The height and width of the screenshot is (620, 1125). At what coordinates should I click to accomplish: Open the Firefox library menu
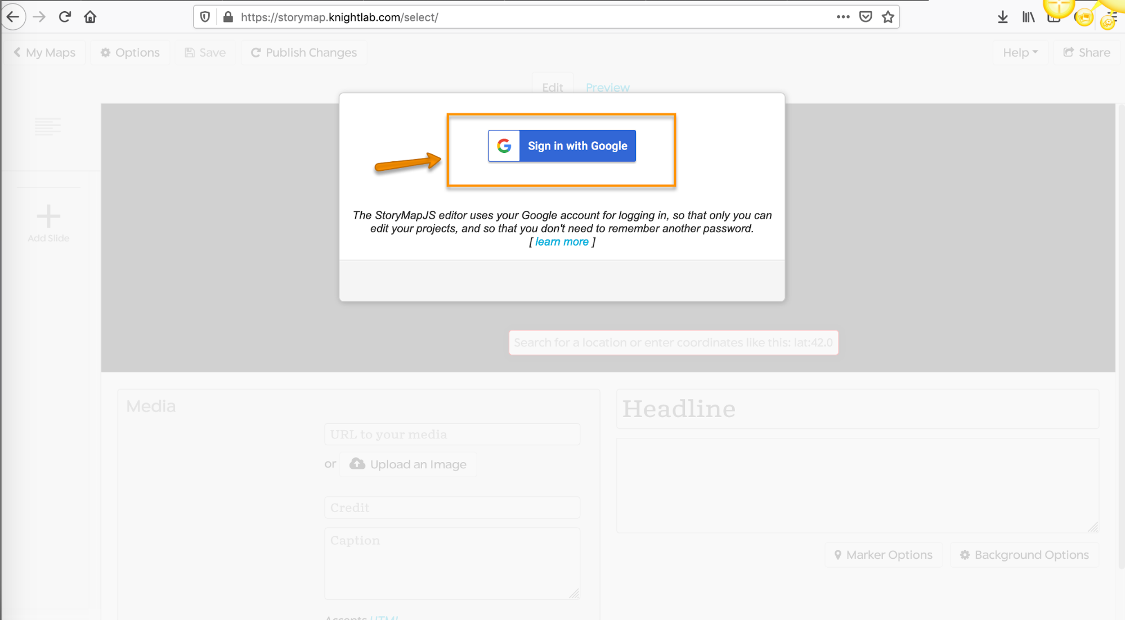(1028, 17)
